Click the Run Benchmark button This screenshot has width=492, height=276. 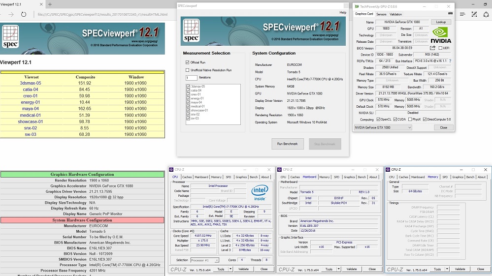point(287,144)
